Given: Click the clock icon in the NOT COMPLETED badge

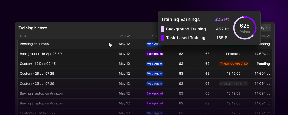Looking at the screenshot, I should (x=221, y=64).
